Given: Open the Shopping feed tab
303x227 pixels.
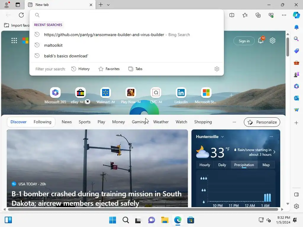Looking at the screenshot, I should tap(203, 122).
